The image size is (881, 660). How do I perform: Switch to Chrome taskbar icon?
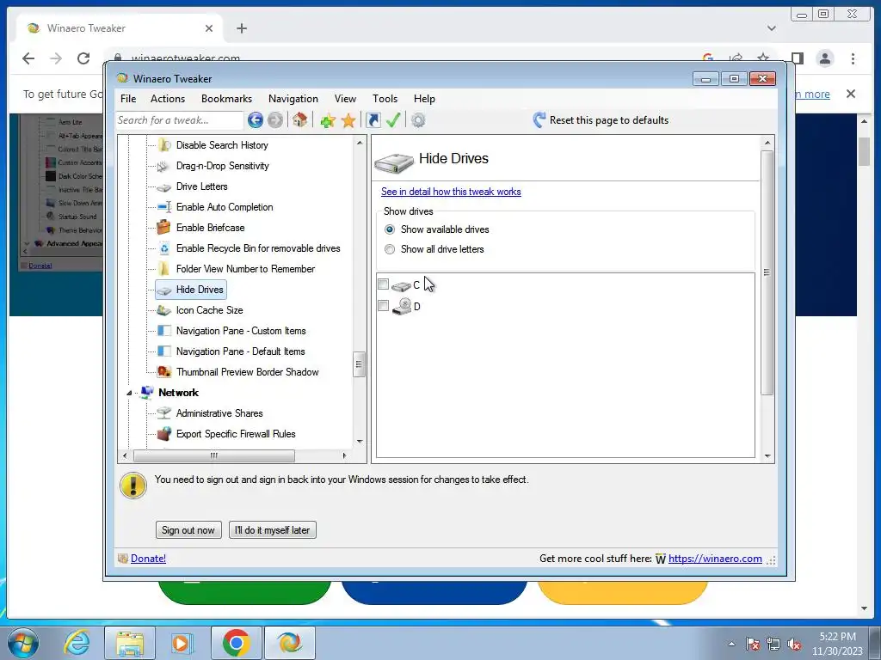236,643
